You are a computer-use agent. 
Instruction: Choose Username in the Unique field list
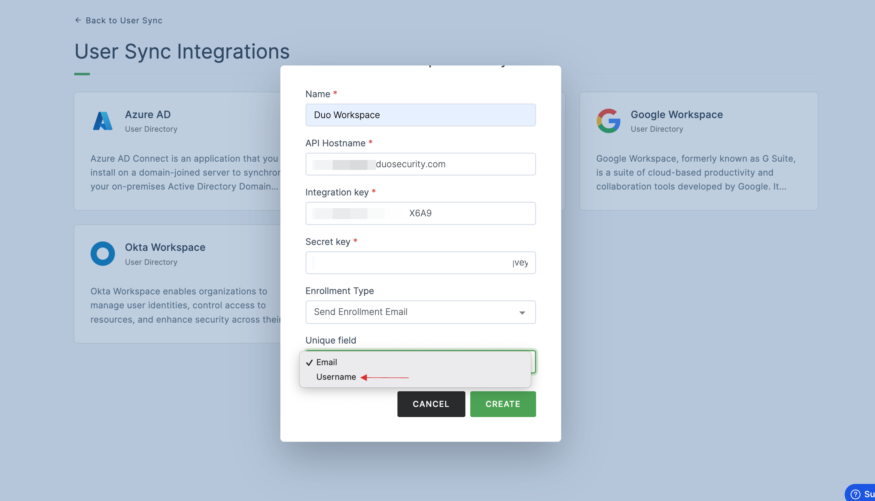[x=415, y=377]
